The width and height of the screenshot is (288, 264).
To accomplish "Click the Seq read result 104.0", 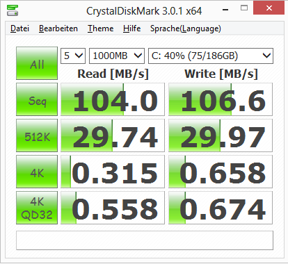I will click(113, 99).
